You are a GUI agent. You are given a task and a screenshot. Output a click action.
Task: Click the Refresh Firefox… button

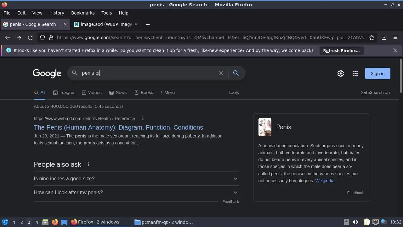click(341, 50)
